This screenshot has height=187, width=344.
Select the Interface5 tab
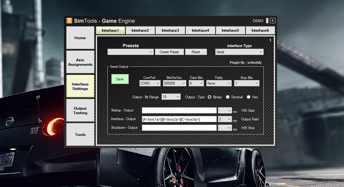[x=230, y=30]
